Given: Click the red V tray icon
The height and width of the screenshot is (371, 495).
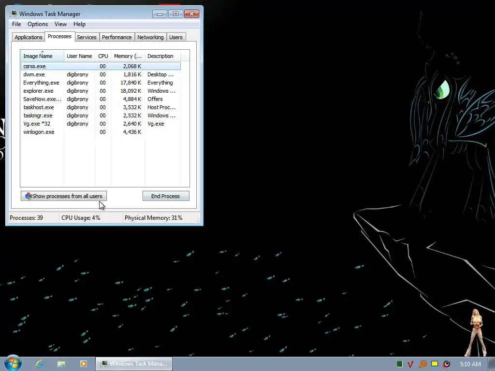Looking at the screenshot, I should pos(410,364).
